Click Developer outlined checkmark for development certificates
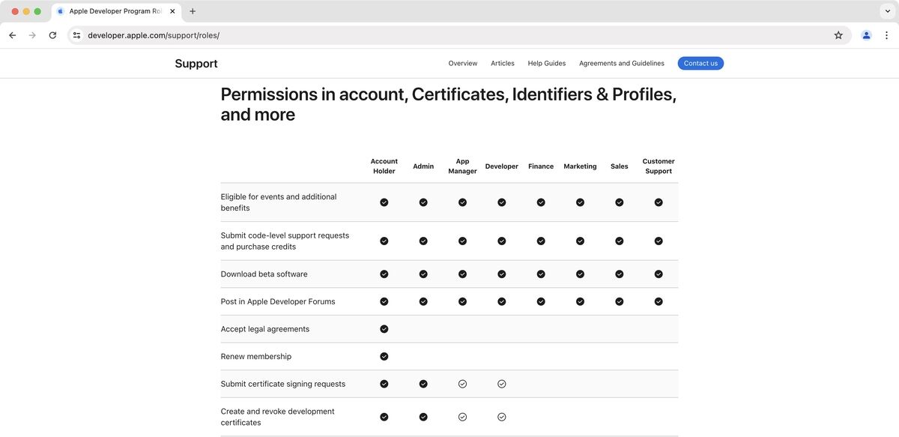This screenshot has height=437, width=899. coord(502,417)
